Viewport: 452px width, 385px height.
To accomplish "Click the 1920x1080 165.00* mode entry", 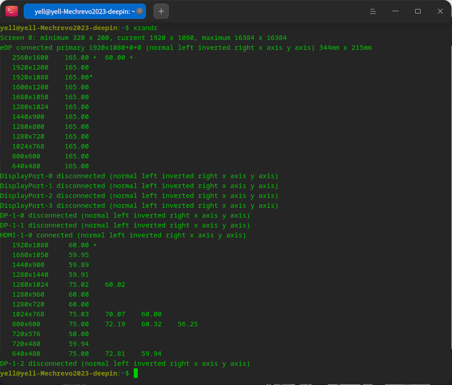I will point(53,77).
